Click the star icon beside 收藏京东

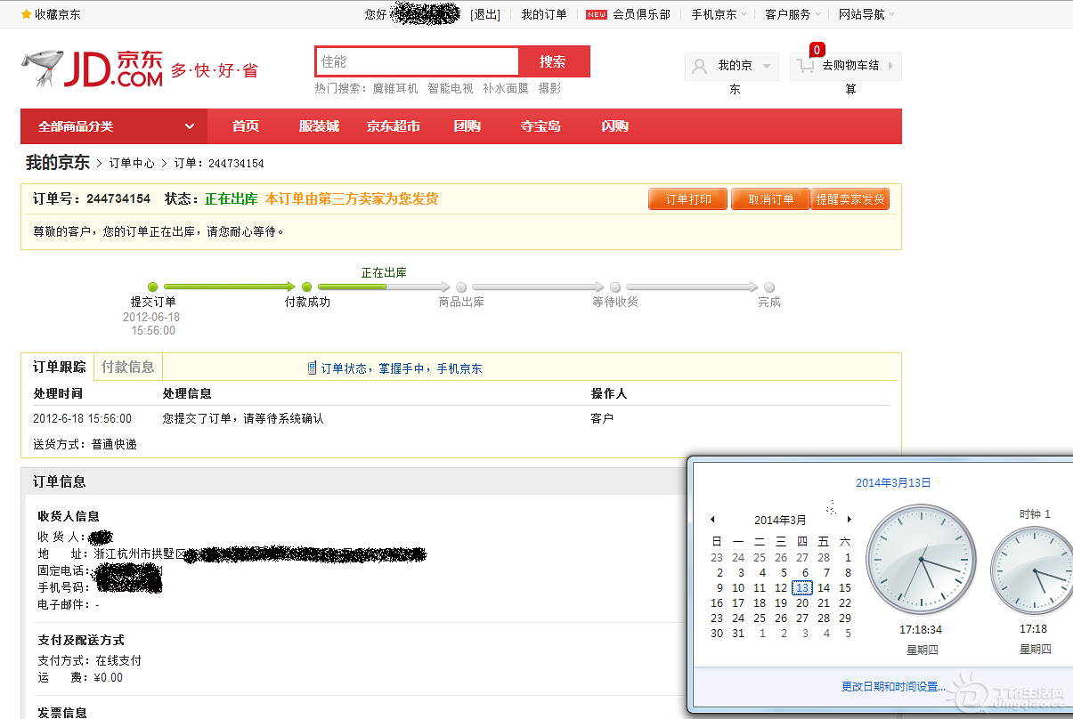tap(26, 14)
